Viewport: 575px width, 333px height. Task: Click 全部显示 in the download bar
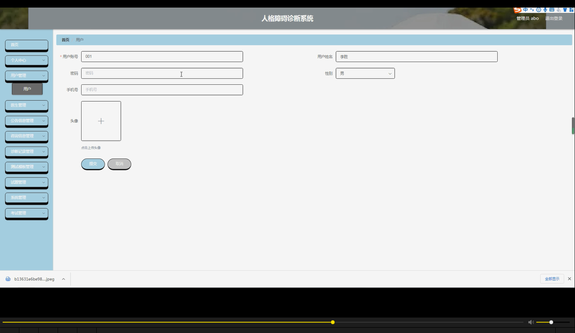(552, 279)
